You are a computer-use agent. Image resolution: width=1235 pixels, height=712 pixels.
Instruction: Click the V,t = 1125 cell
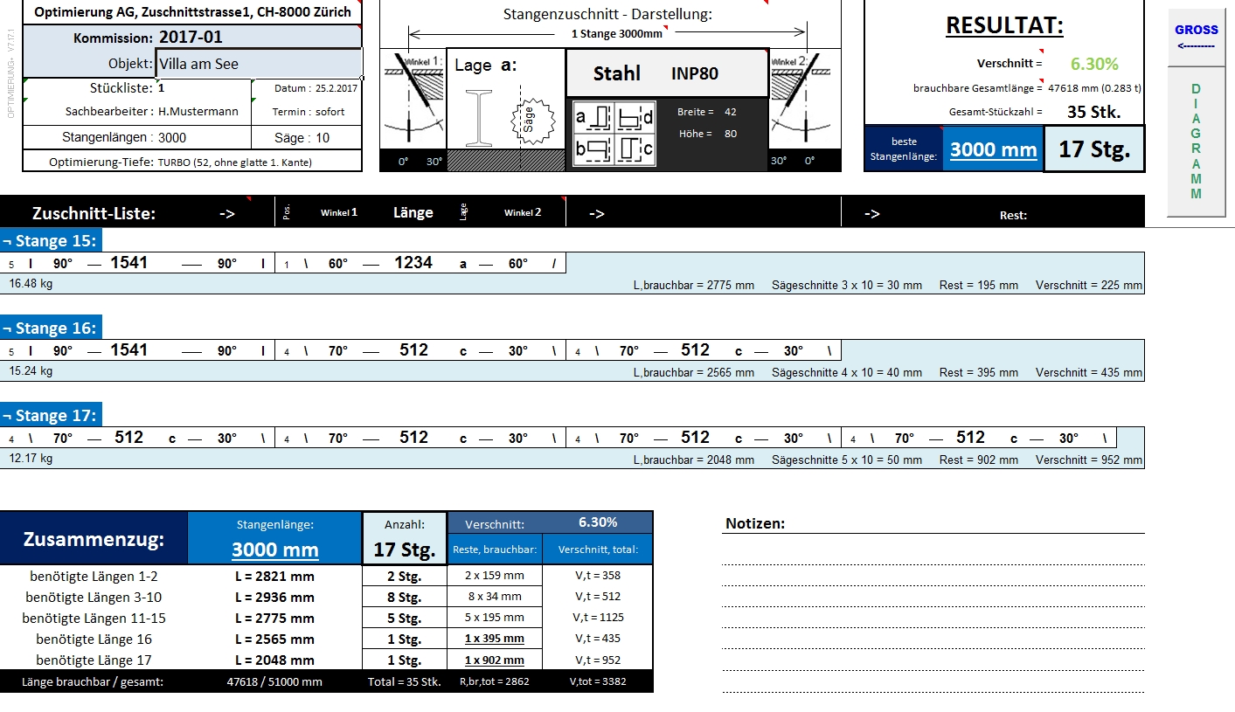598,618
